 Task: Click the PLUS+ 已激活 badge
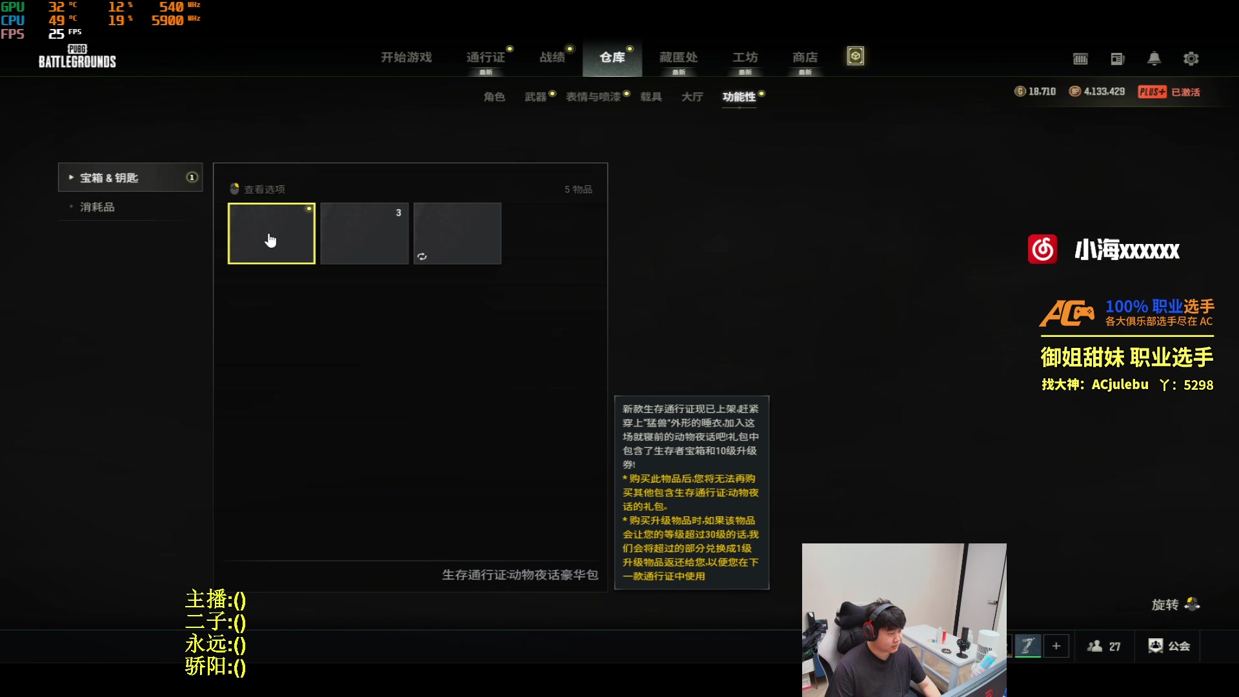point(1169,92)
